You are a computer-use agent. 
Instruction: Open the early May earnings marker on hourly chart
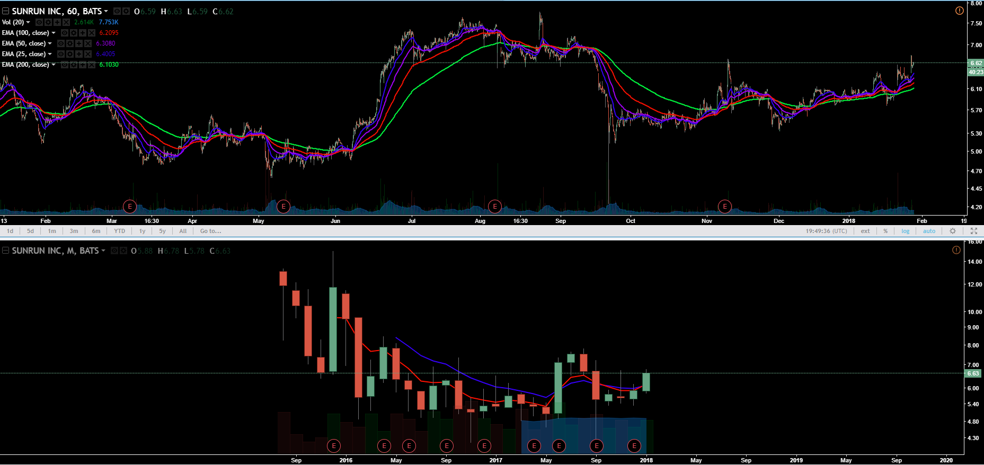pyautogui.click(x=283, y=207)
